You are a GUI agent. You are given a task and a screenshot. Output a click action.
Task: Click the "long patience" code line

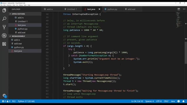point(83,30)
